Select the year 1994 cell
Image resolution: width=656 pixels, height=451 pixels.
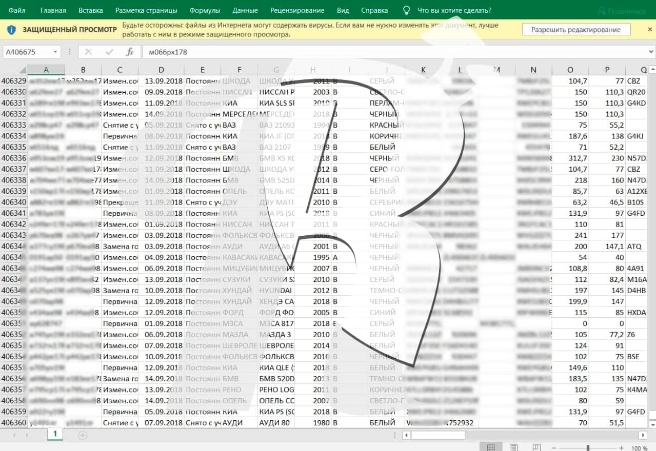pyautogui.click(x=313, y=125)
